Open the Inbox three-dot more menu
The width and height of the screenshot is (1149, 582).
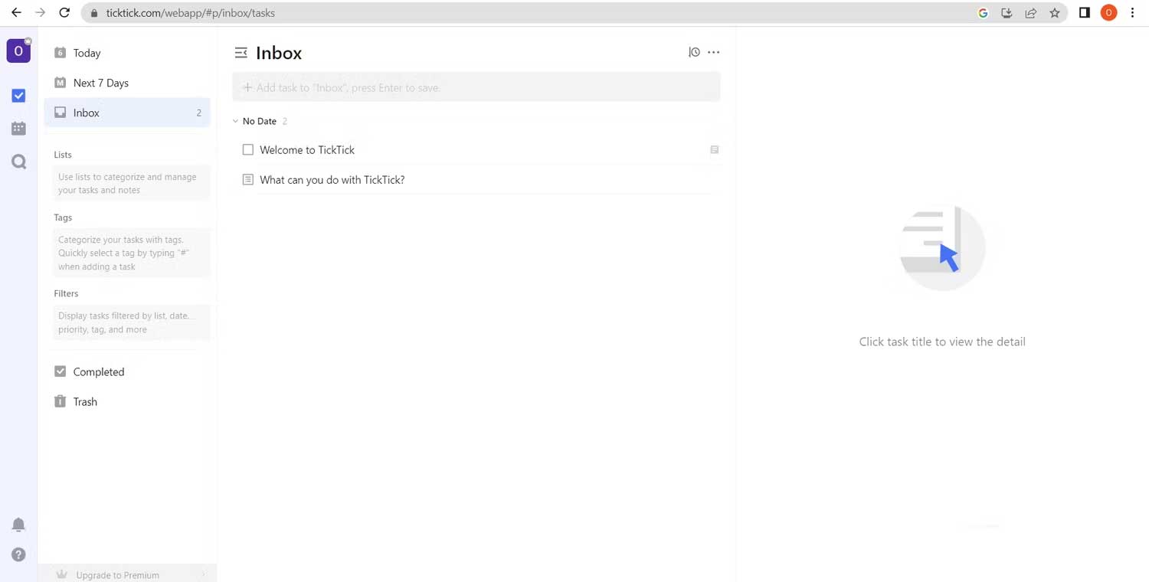point(714,52)
